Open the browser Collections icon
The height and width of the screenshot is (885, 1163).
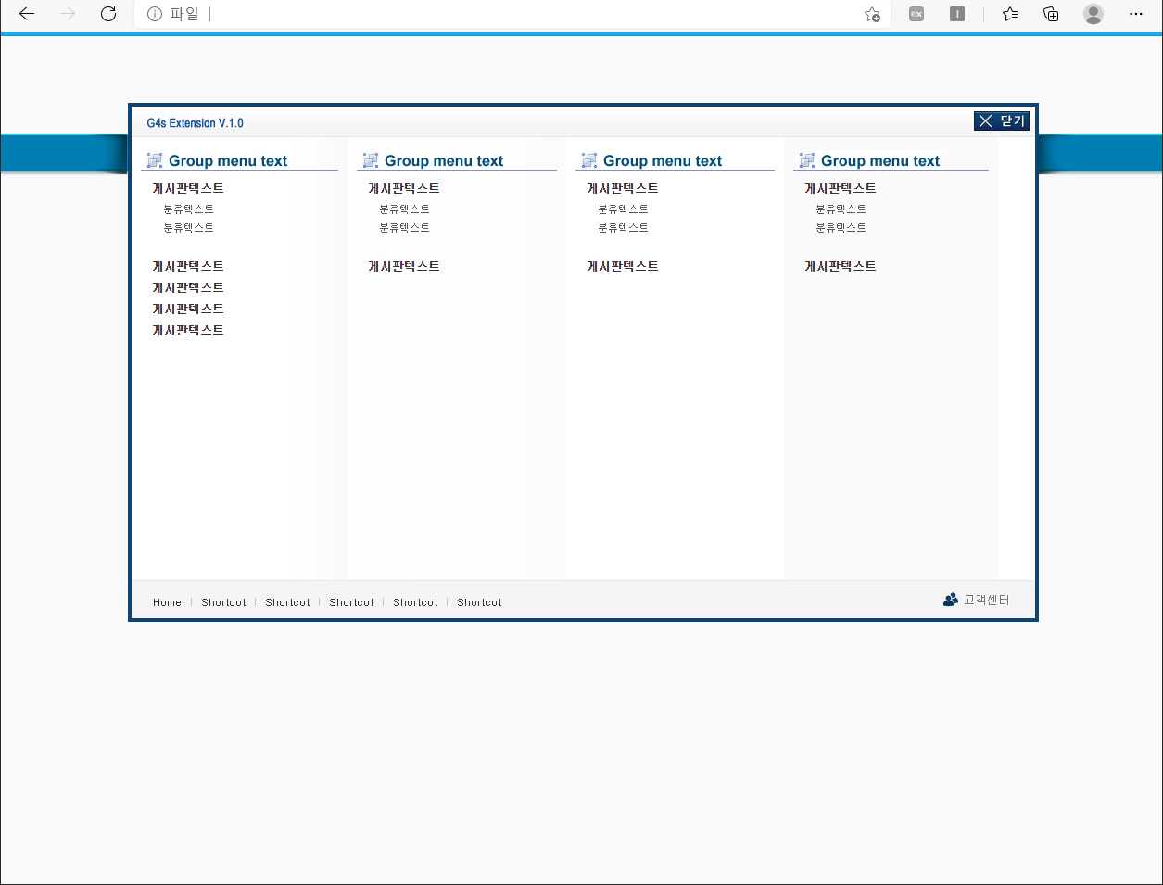point(1051,14)
